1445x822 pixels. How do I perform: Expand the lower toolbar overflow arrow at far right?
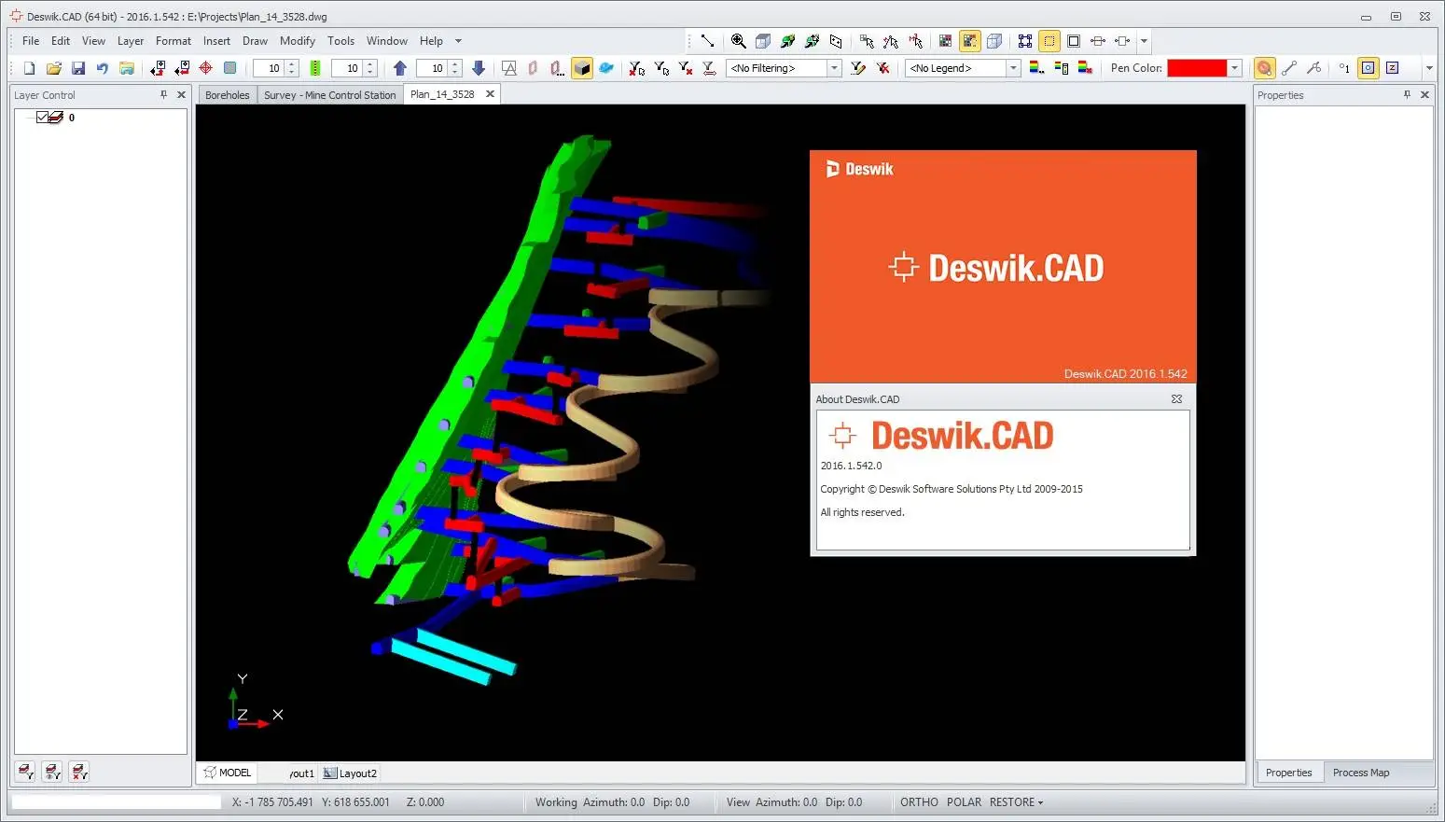point(1429,68)
